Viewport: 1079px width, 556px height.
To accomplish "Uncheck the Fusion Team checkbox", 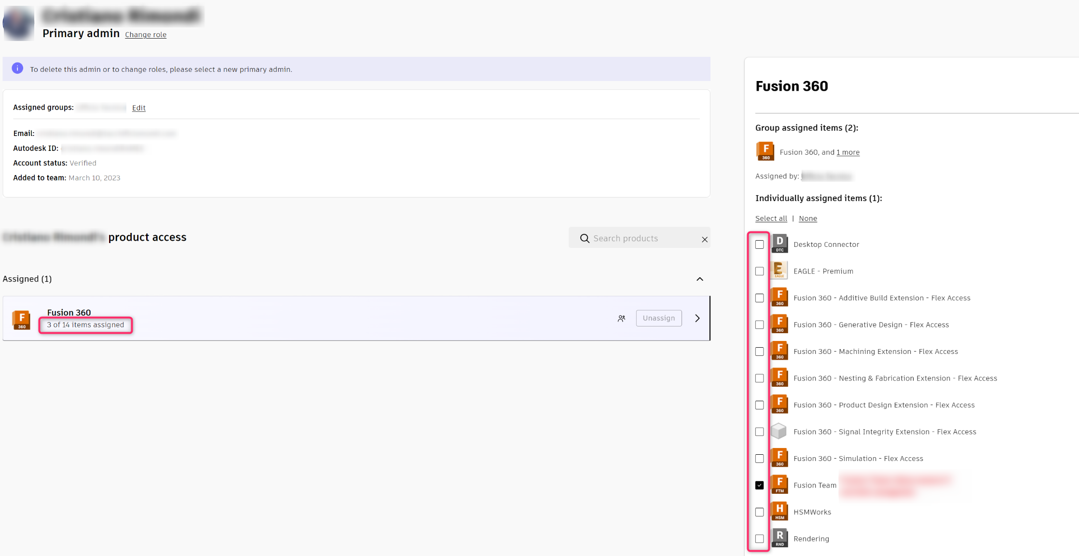I will click(760, 485).
